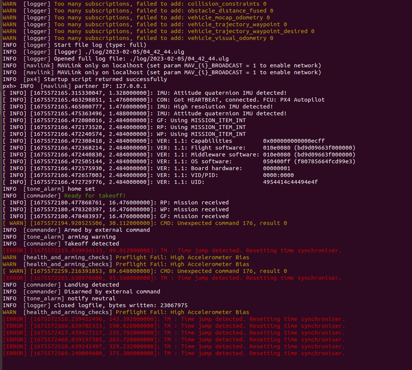Click the 'Armed by external command' line
The image size is (412, 370).
(x=76, y=230)
